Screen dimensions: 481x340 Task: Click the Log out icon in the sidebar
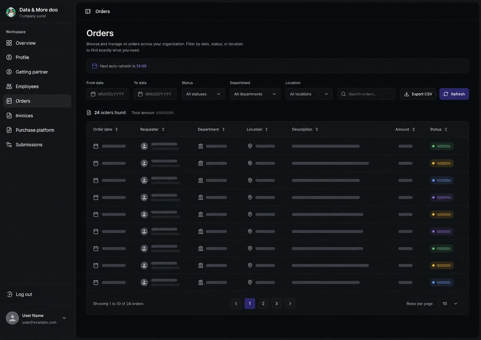coord(10,294)
